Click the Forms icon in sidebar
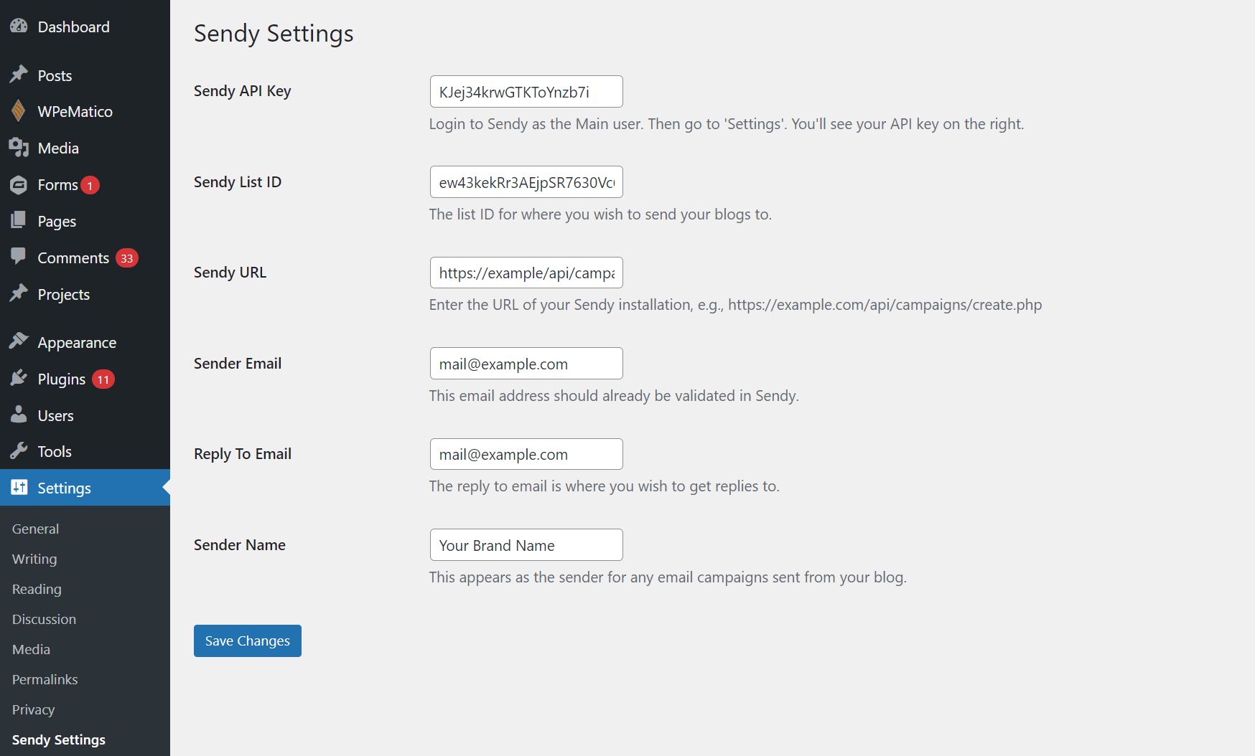This screenshot has width=1255, height=756. coord(19,185)
